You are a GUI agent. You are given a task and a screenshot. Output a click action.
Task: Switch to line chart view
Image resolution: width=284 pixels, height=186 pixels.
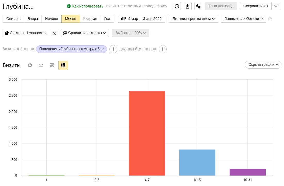(41, 65)
